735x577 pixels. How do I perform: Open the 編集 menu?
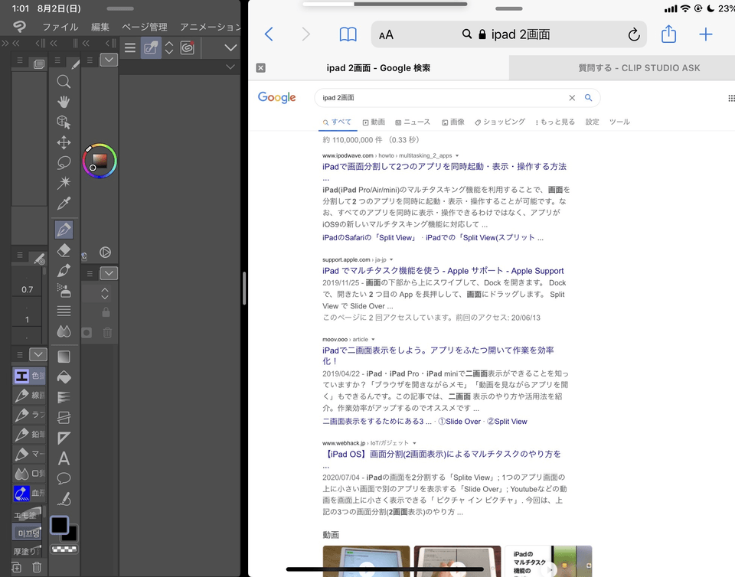tap(100, 27)
